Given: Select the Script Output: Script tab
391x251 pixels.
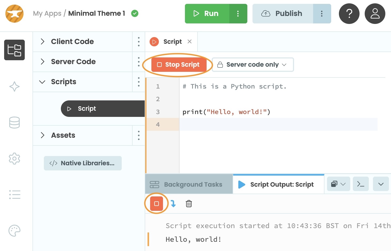Looking at the screenshot, I should tap(279, 184).
